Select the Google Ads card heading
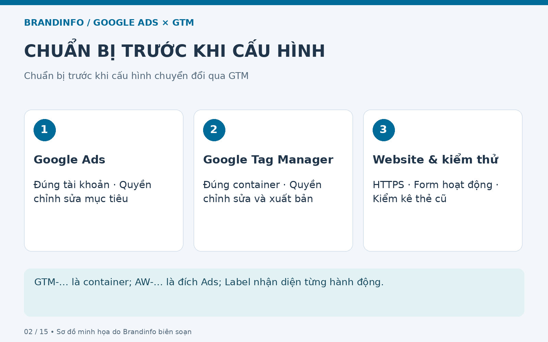The height and width of the screenshot is (342, 548). click(x=69, y=160)
